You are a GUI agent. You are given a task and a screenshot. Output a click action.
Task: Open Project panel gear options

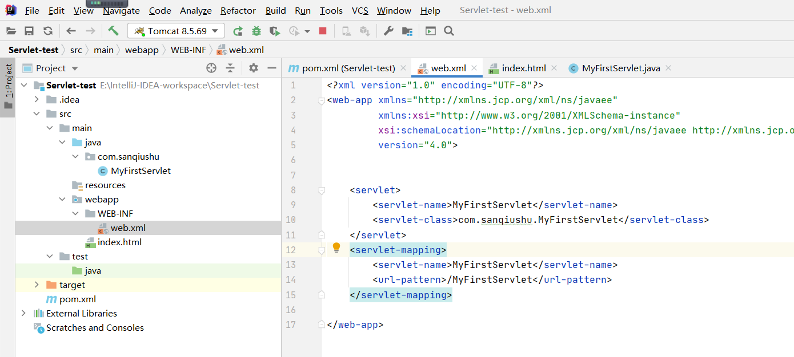(254, 68)
